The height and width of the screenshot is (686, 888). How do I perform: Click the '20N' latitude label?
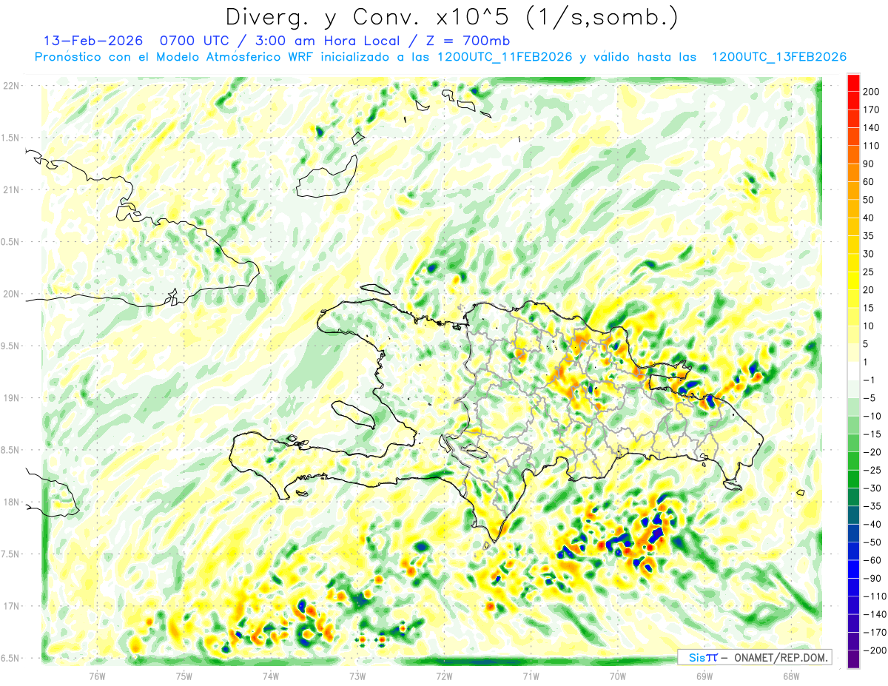pos(11,294)
